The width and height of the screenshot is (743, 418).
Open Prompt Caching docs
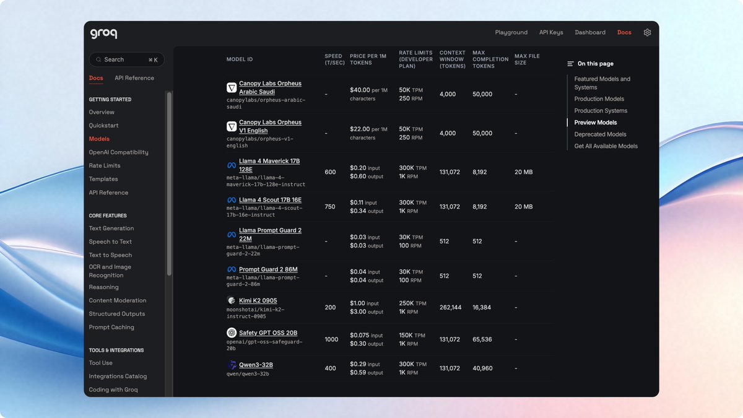[x=111, y=327]
